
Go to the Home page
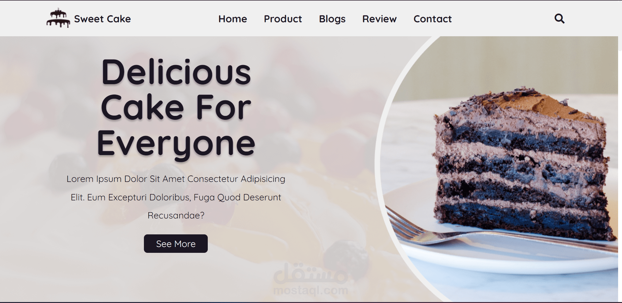coord(233,19)
